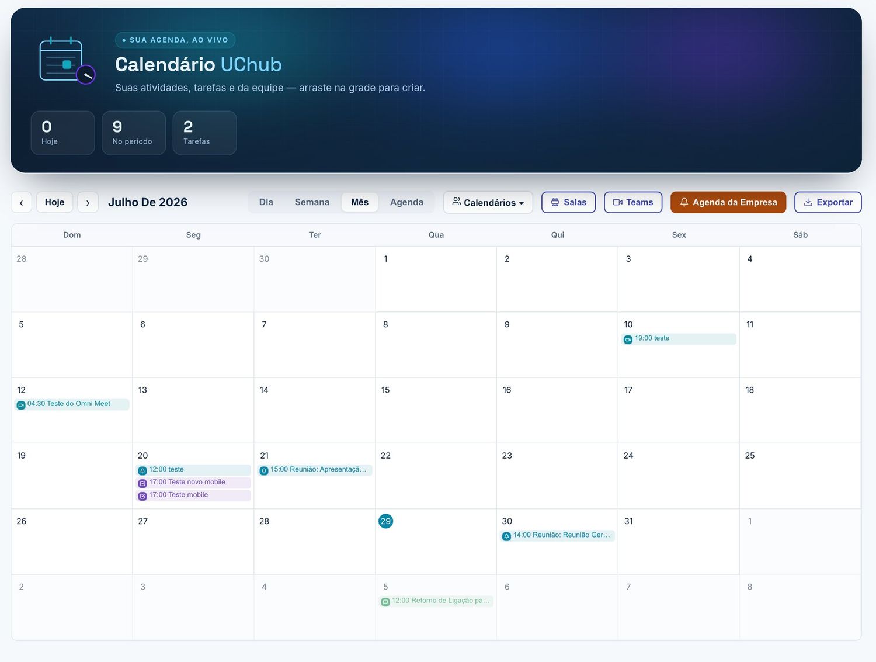Click the Qua column header

pyautogui.click(x=436, y=235)
